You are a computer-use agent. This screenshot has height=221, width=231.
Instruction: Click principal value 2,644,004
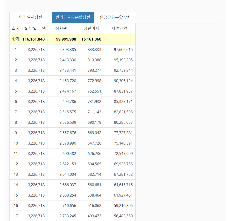tap(68, 174)
